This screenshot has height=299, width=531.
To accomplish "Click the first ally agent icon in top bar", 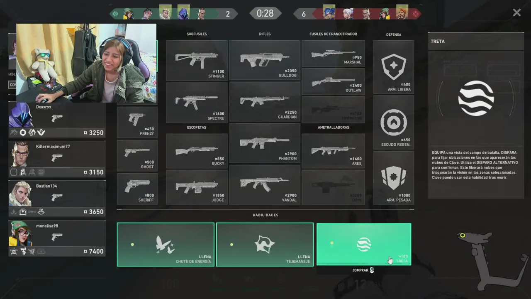I will 128,14.
